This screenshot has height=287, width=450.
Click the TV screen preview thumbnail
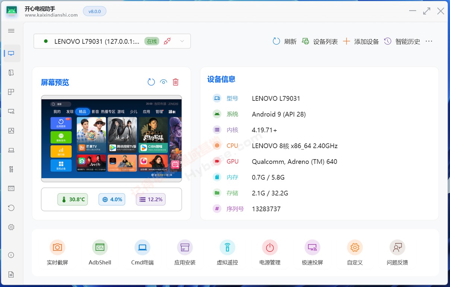tap(111, 138)
